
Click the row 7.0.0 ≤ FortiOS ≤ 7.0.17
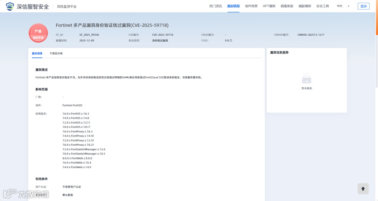[76, 127]
